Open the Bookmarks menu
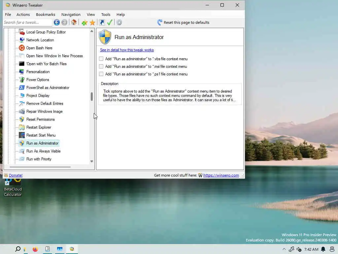Viewport: 338px width, 254px height. (46, 15)
